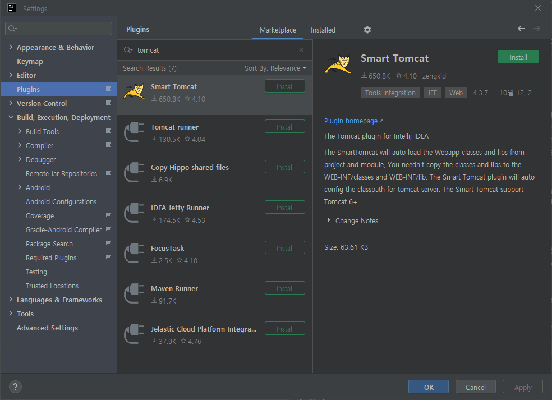The width and height of the screenshot is (552, 400).
Task: Click the project icon beside Required Plugins
Action: tap(108, 258)
